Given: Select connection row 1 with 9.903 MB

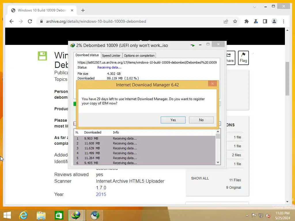Looking at the screenshot, I should pyautogui.click(x=145, y=138).
